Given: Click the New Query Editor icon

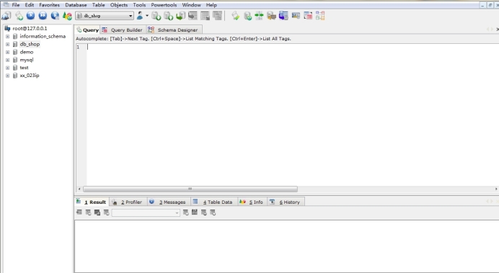Looking at the screenshot, I should 19,16.
